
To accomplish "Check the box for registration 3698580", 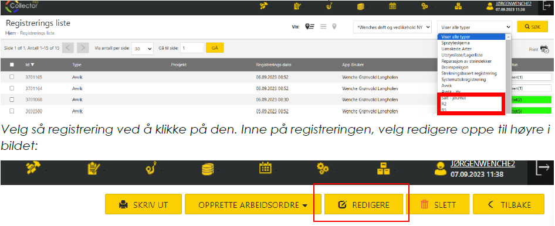I will pos(12,111).
